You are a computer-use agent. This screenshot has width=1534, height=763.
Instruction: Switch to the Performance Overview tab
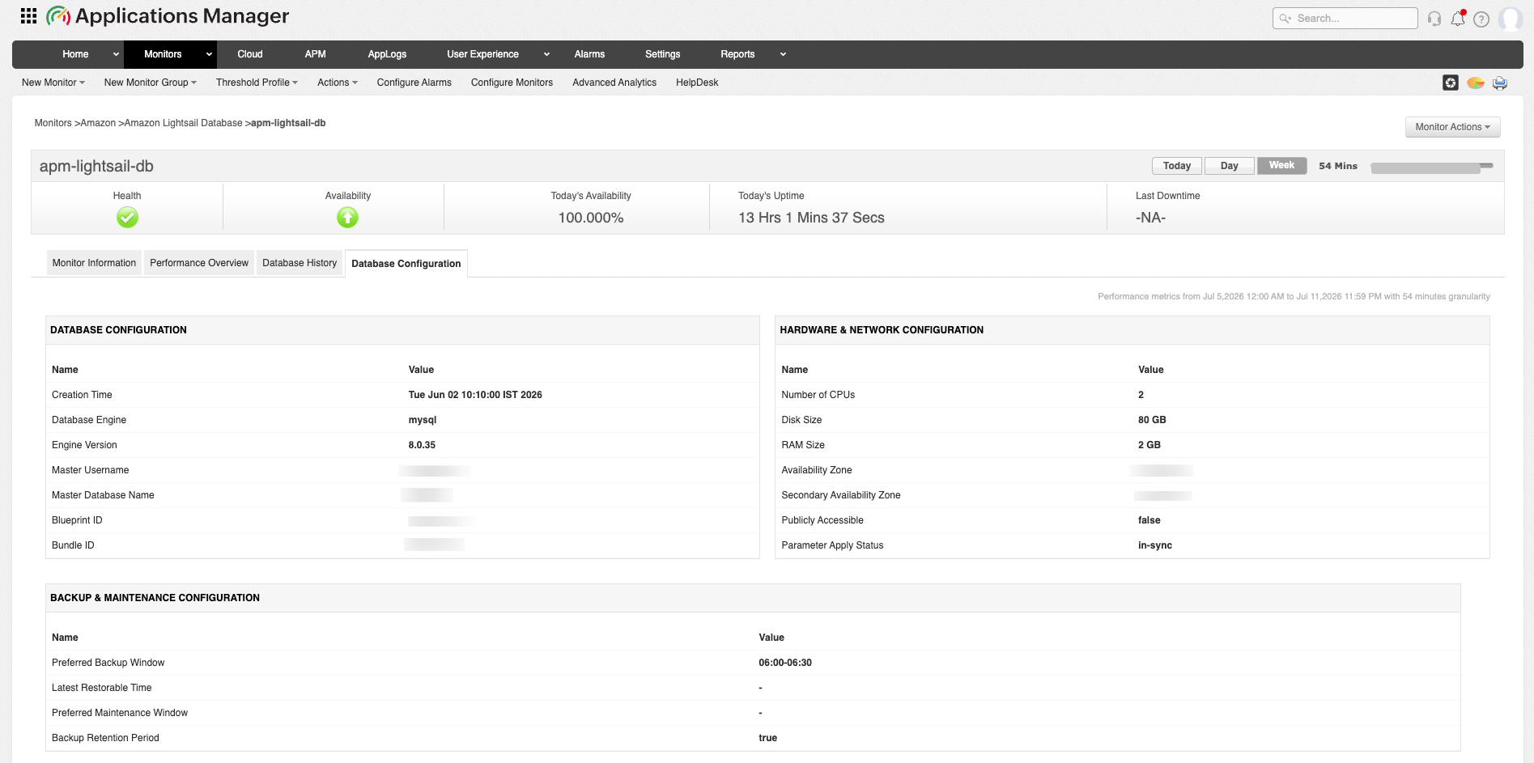199,263
